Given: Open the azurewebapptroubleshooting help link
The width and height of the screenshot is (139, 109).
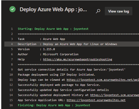Looking at the screenshot, I should (x=78, y=59).
